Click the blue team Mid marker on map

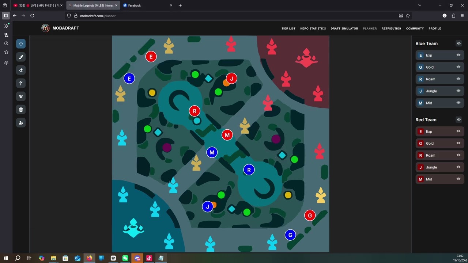(x=212, y=153)
